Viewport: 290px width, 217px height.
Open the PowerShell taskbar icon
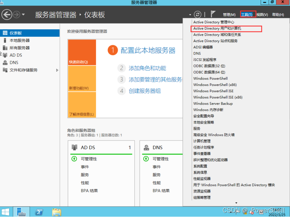click(39, 212)
